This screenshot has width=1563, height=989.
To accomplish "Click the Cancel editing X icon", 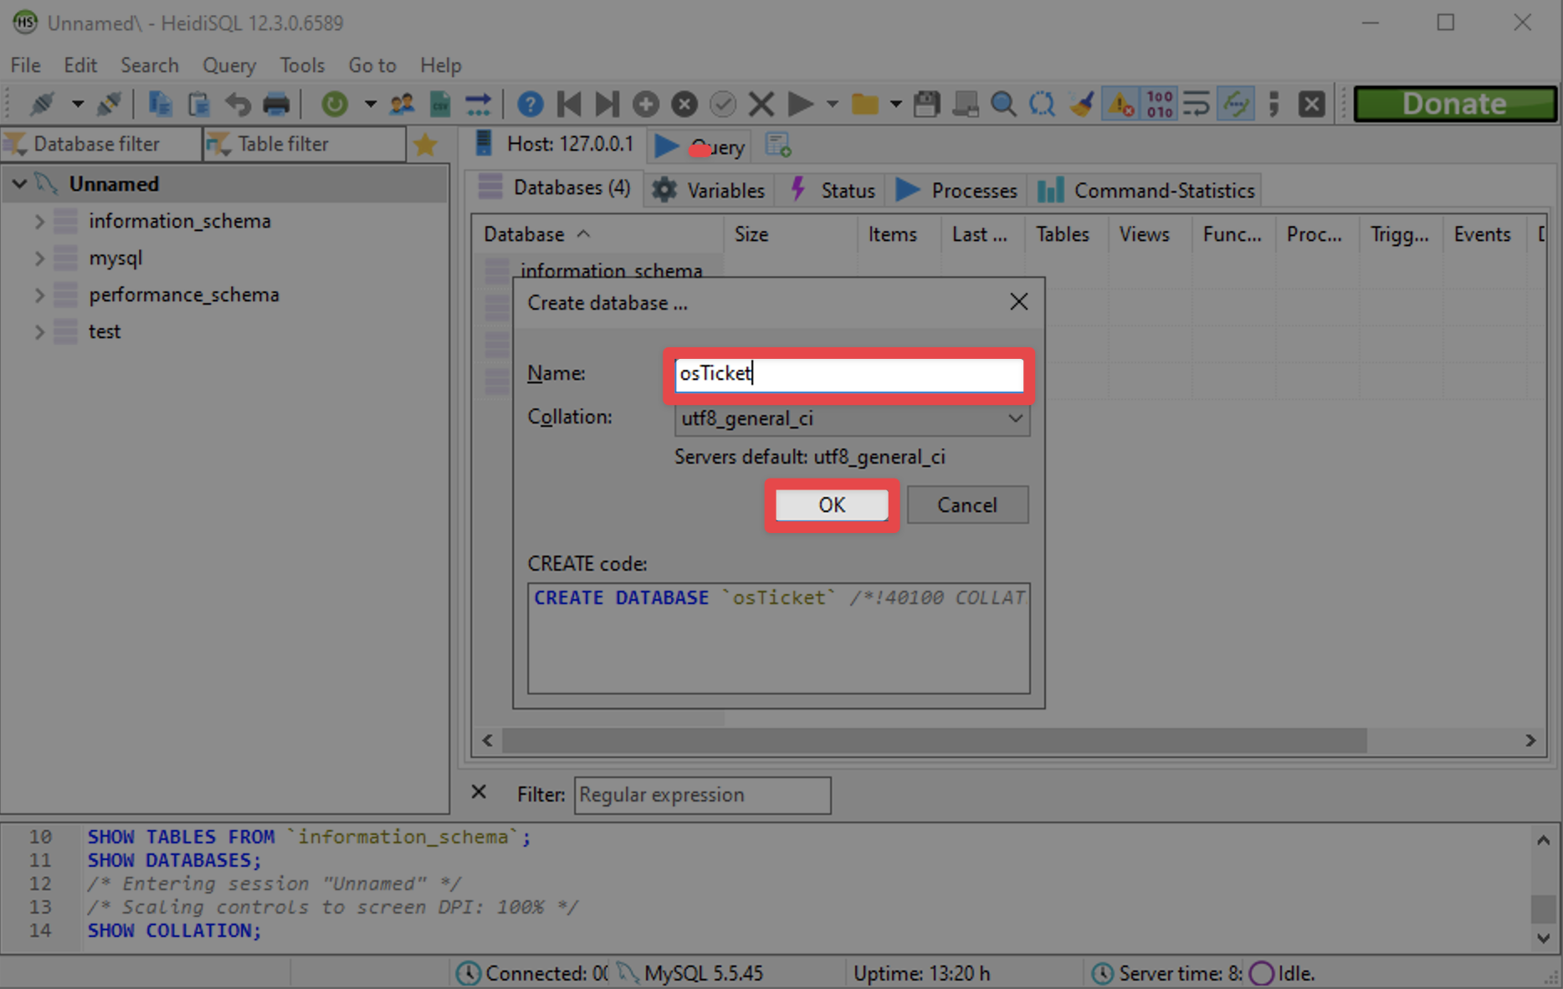I will (761, 104).
